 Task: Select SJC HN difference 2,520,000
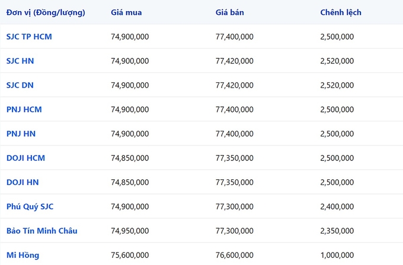pyautogui.click(x=337, y=61)
